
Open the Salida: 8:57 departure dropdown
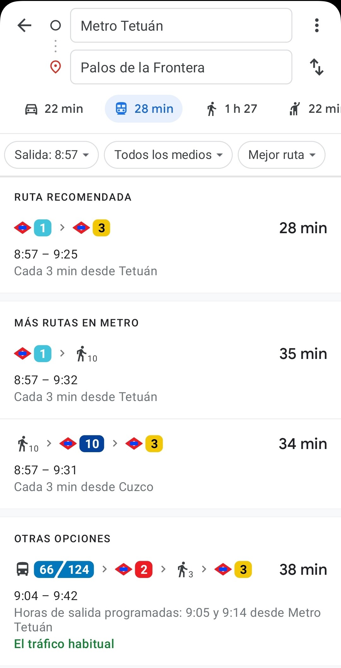pyautogui.click(x=51, y=155)
